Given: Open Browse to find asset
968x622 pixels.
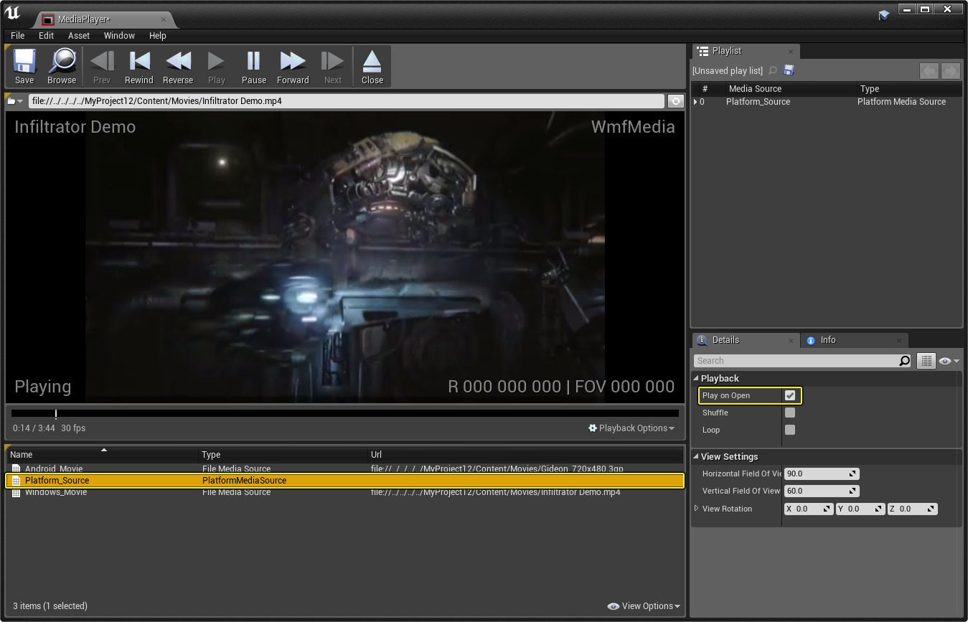Looking at the screenshot, I should click(x=62, y=66).
